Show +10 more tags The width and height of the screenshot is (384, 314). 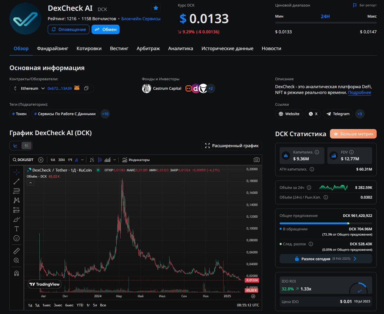(105, 114)
